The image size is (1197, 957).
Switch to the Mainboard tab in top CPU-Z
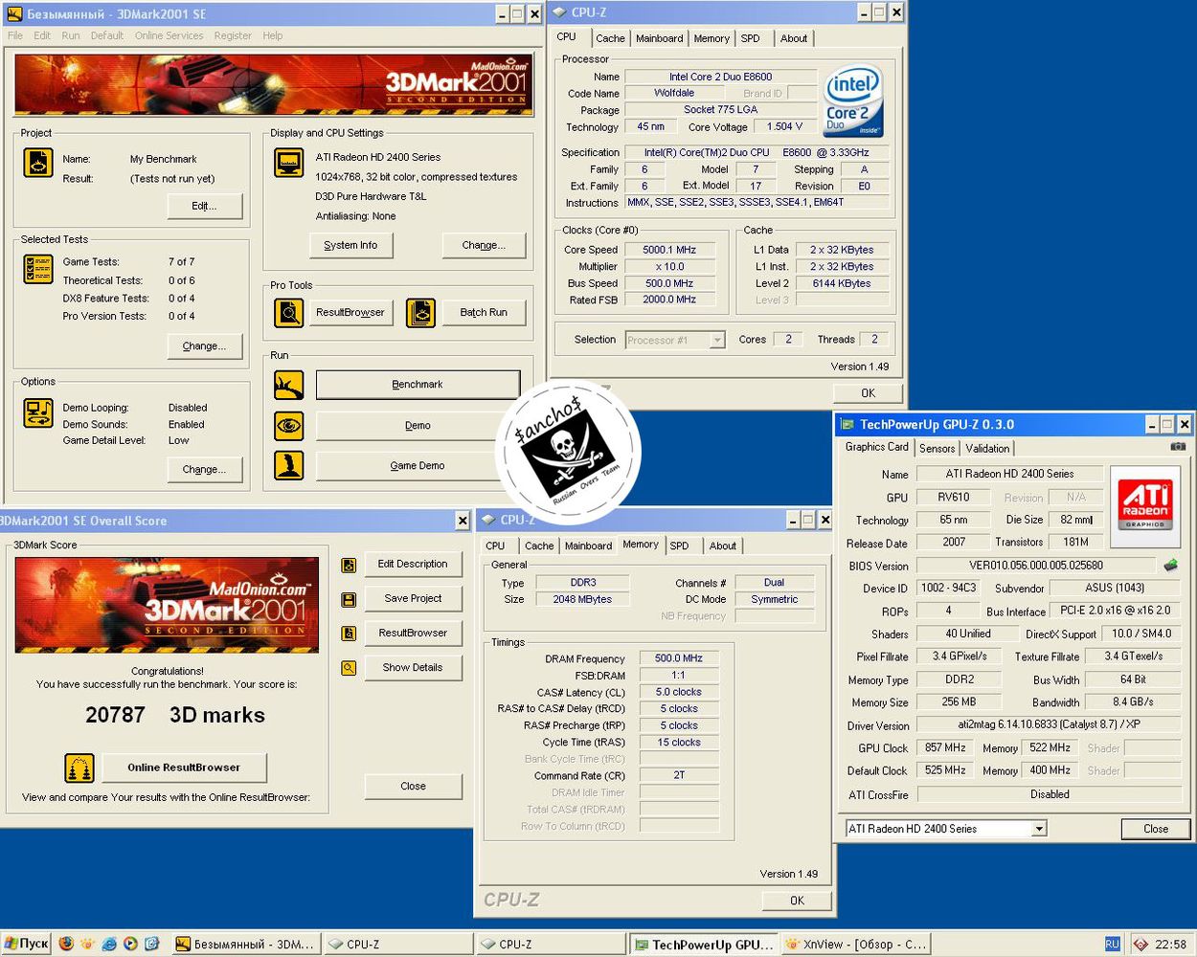[x=660, y=38]
